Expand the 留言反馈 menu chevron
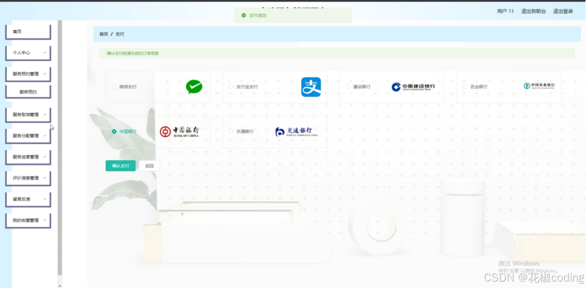Image resolution: width=586 pixels, height=288 pixels. (x=44, y=199)
